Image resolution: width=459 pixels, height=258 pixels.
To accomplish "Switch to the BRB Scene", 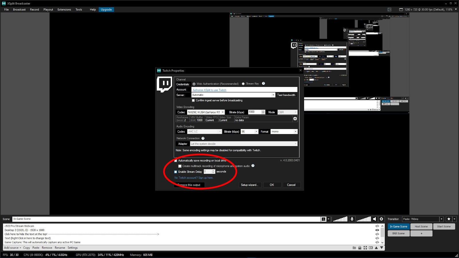I will click(x=398, y=233).
